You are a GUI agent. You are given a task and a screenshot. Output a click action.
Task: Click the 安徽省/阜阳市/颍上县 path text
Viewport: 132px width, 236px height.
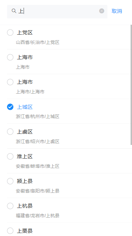pyautogui.click(x=37, y=191)
